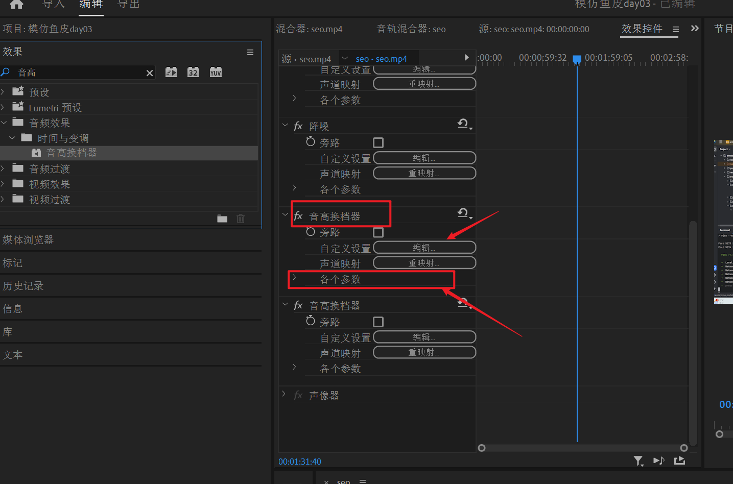Click the YUV Effects filter icon
The image size is (733, 484).
coord(216,72)
